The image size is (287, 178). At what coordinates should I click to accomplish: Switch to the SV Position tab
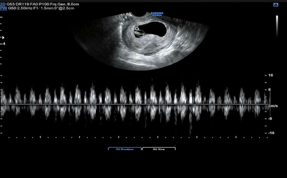pos(125,149)
